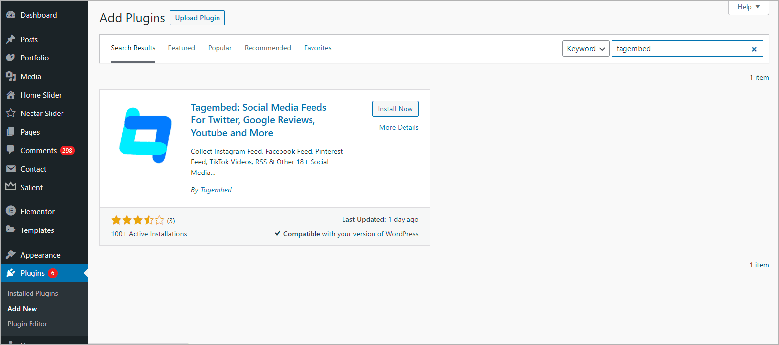Click the Appearance paintbrush icon
The image size is (779, 345).
pyautogui.click(x=11, y=255)
